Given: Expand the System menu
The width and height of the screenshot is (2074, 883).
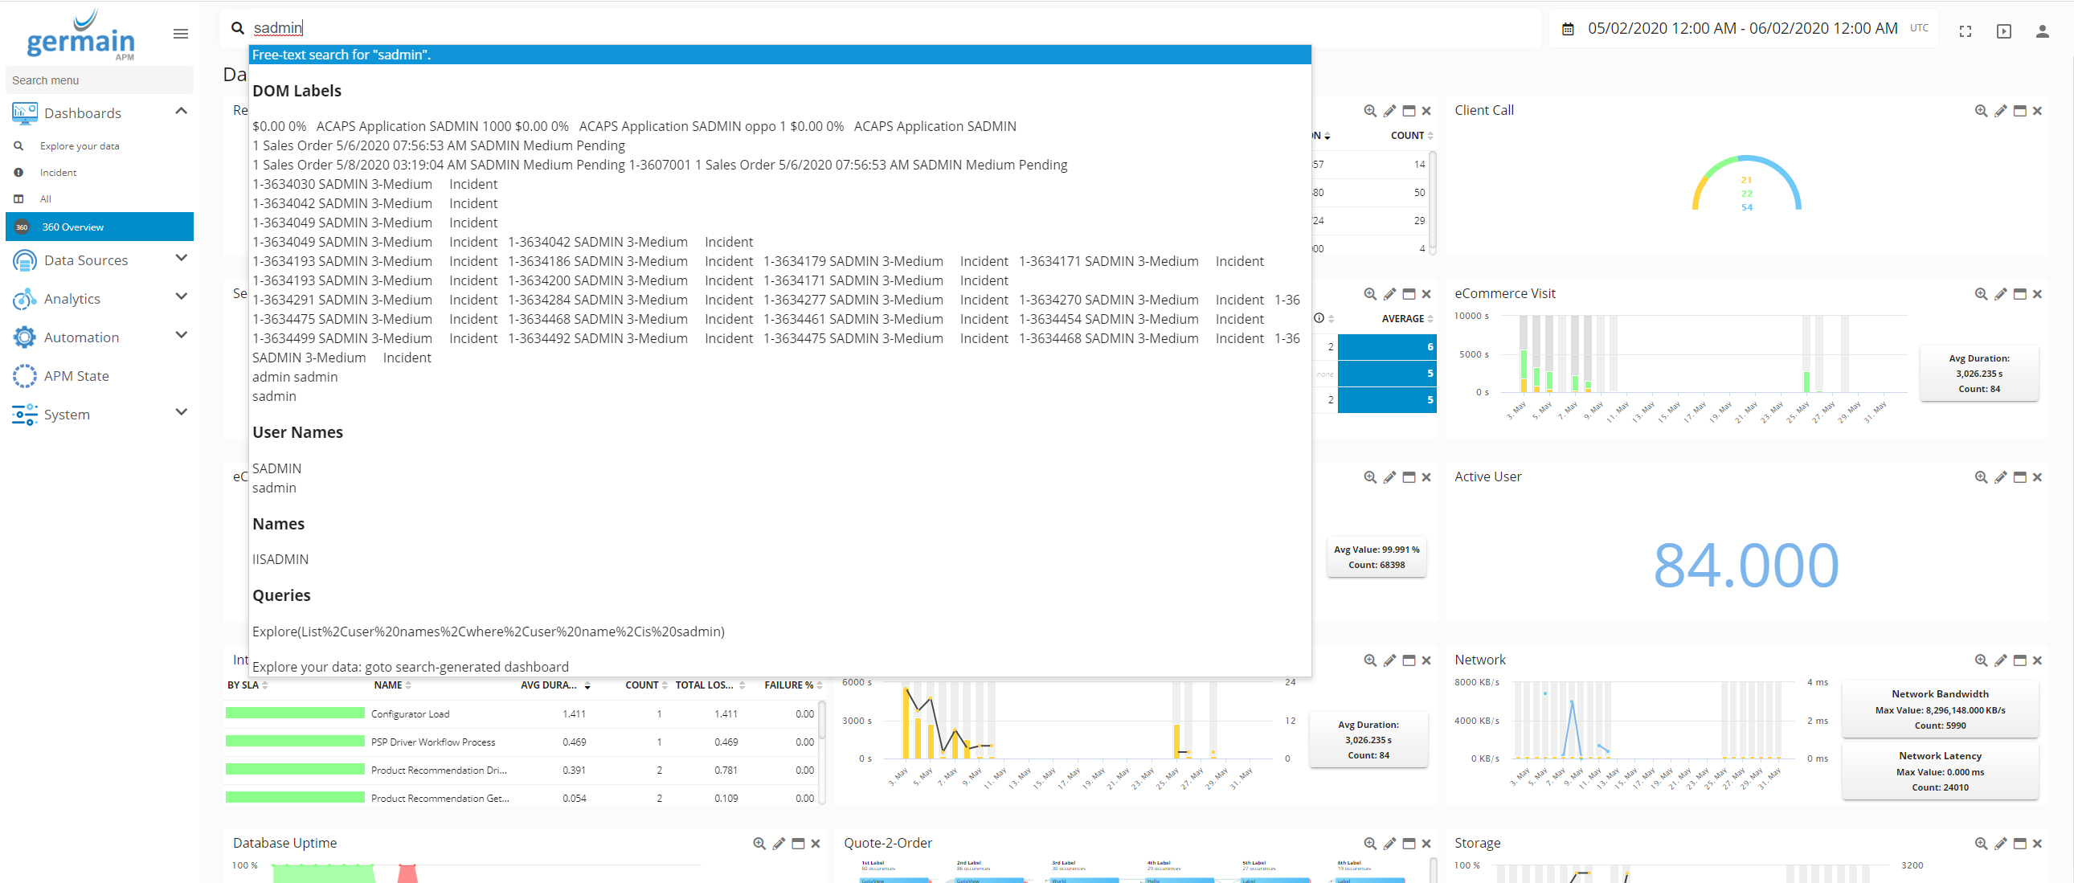Looking at the screenshot, I should pos(181,413).
